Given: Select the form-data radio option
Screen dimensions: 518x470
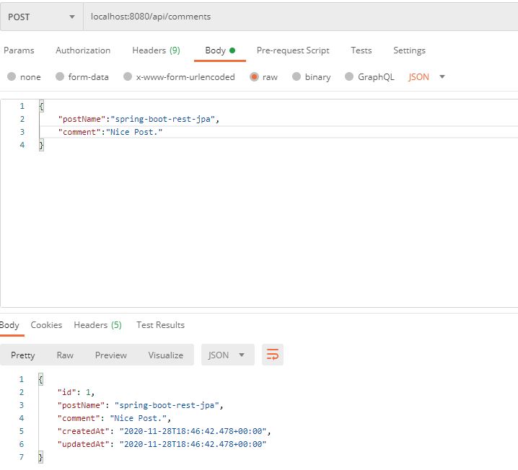Looking at the screenshot, I should (x=60, y=76).
